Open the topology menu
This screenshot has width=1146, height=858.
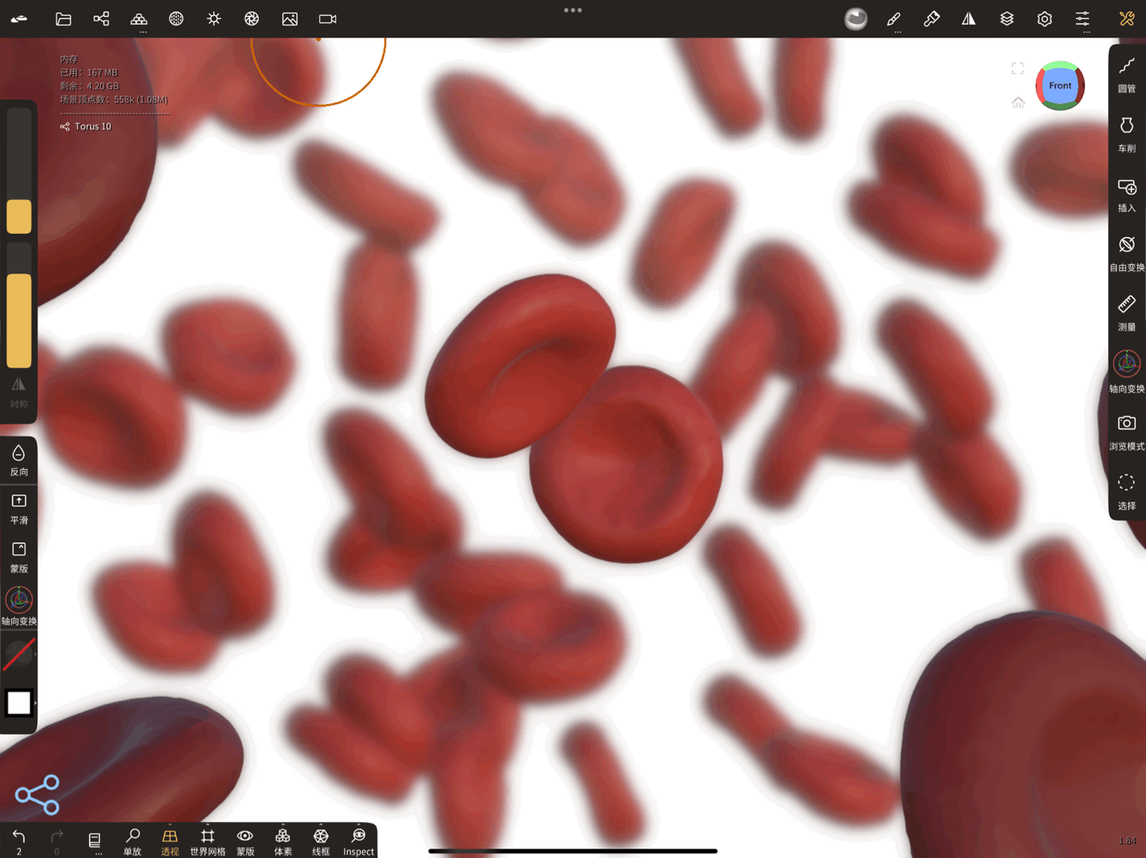138,18
